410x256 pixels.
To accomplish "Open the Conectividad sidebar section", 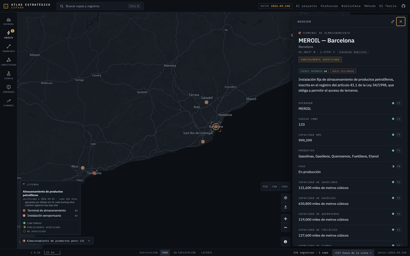I will coord(8,62).
